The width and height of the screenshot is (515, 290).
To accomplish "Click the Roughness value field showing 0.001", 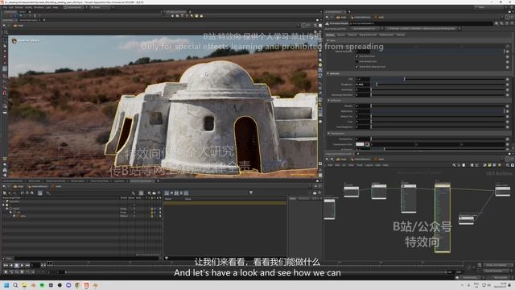I will click(x=363, y=85).
